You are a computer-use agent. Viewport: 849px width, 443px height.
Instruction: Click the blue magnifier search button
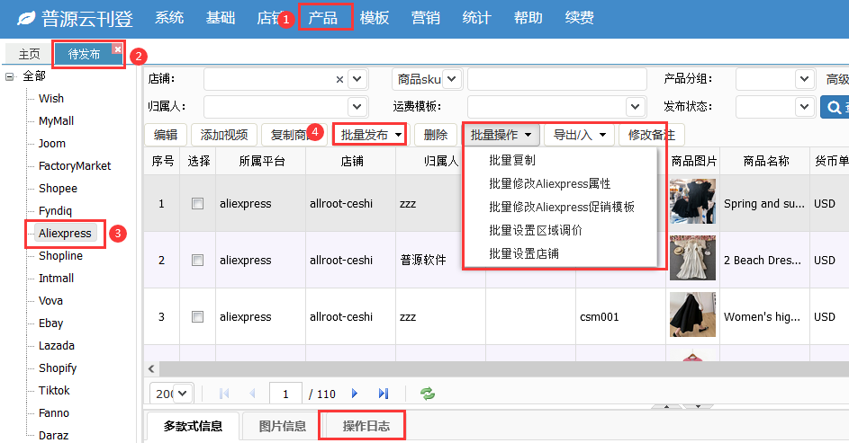835,107
